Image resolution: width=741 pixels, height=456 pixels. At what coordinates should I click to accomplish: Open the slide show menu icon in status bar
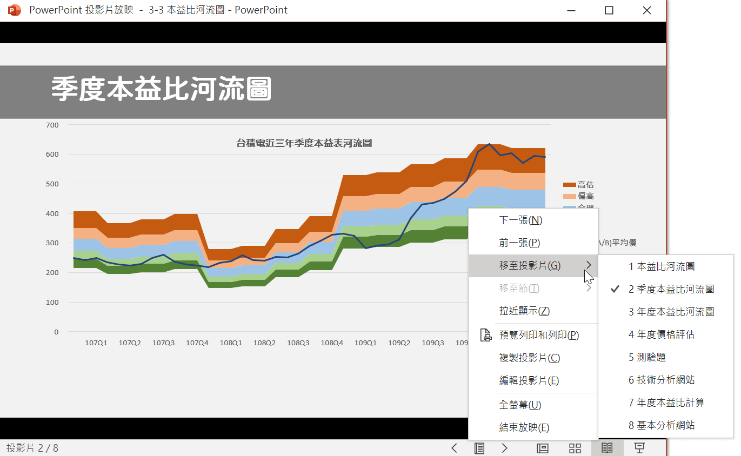click(x=479, y=448)
